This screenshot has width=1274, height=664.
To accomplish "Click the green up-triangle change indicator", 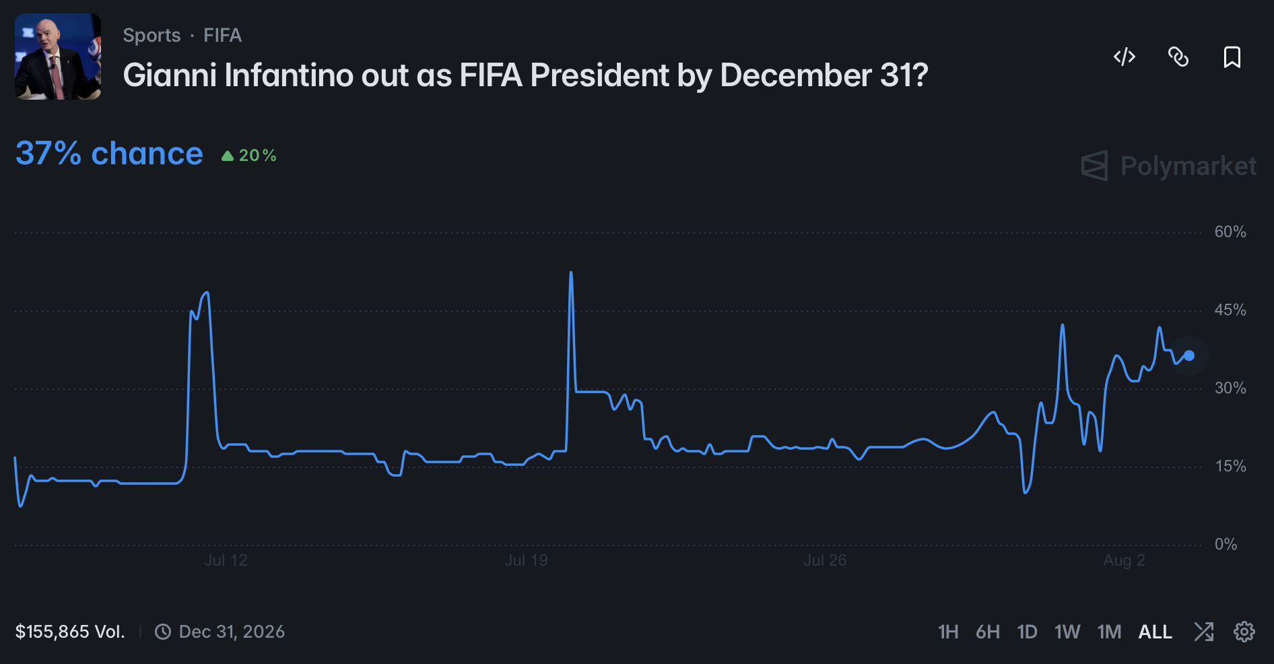I will (228, 156).
